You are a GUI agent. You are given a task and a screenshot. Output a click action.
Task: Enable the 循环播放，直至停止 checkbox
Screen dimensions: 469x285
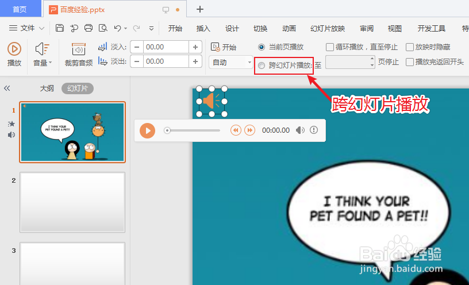[329, 47]
